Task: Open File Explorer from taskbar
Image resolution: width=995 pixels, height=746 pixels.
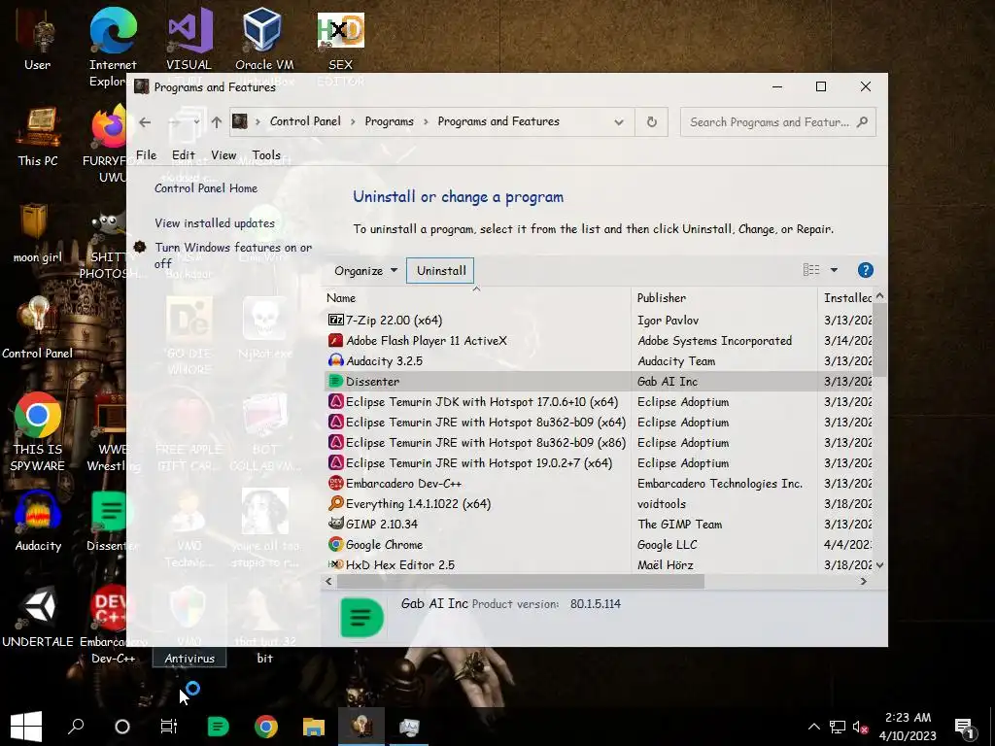Action: 314,727
